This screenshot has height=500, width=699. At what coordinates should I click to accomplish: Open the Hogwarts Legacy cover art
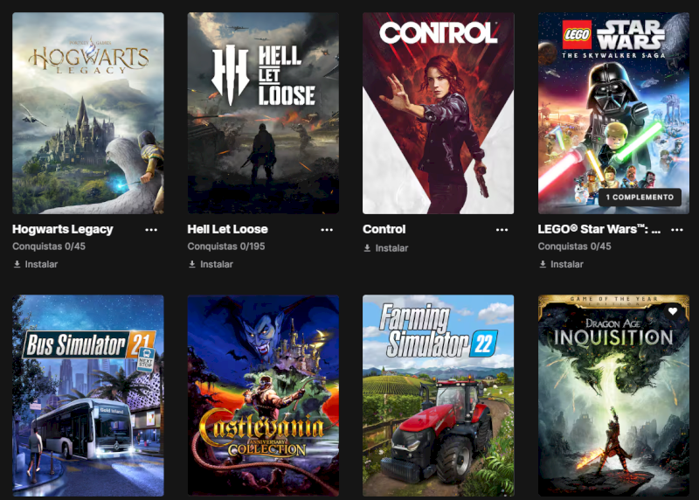point(88,114)
